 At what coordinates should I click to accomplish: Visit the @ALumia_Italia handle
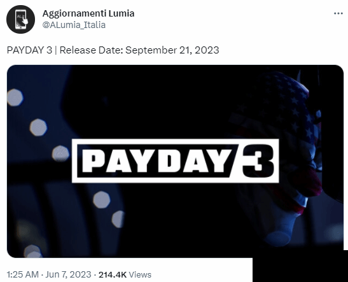[x=74, y=25]
